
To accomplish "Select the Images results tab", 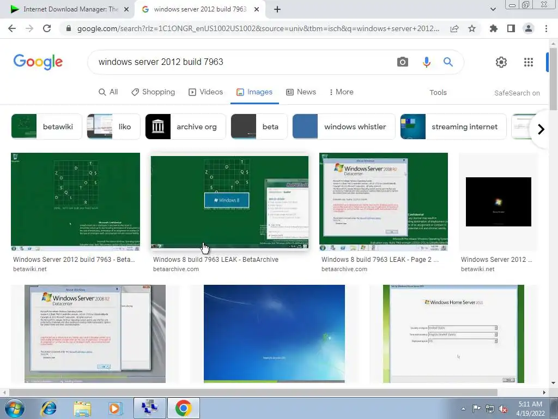I will [254, 92].
